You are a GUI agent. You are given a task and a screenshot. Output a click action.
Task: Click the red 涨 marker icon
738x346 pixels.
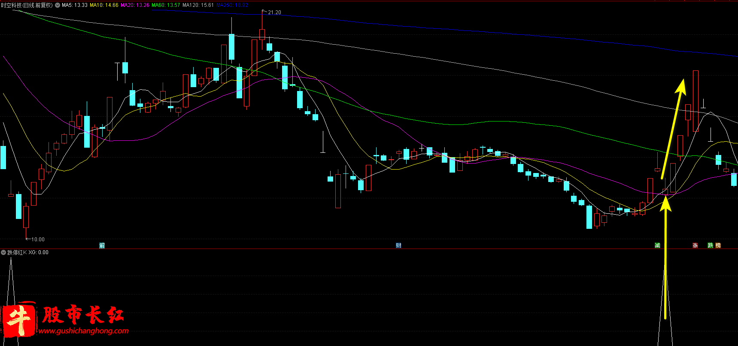695,246
